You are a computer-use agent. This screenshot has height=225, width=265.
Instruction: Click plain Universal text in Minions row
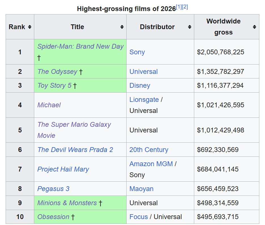(144, 203)
